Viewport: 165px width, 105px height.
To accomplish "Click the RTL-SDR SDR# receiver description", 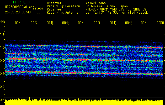I will 116,9.
